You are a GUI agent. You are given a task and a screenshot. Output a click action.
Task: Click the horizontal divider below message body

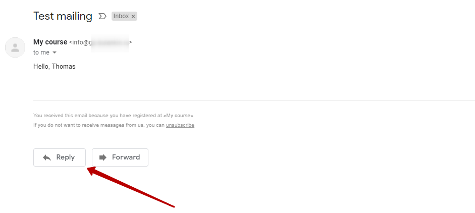click(x=254, y=100)
